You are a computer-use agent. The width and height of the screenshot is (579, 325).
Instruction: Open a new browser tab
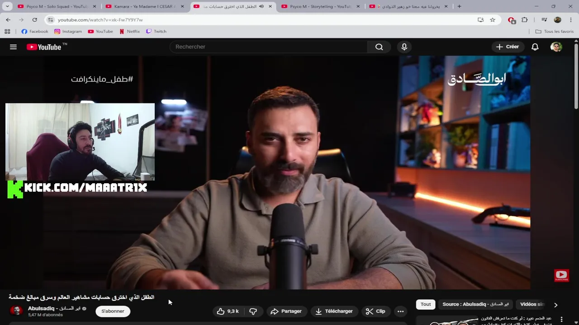click(459, 6)
